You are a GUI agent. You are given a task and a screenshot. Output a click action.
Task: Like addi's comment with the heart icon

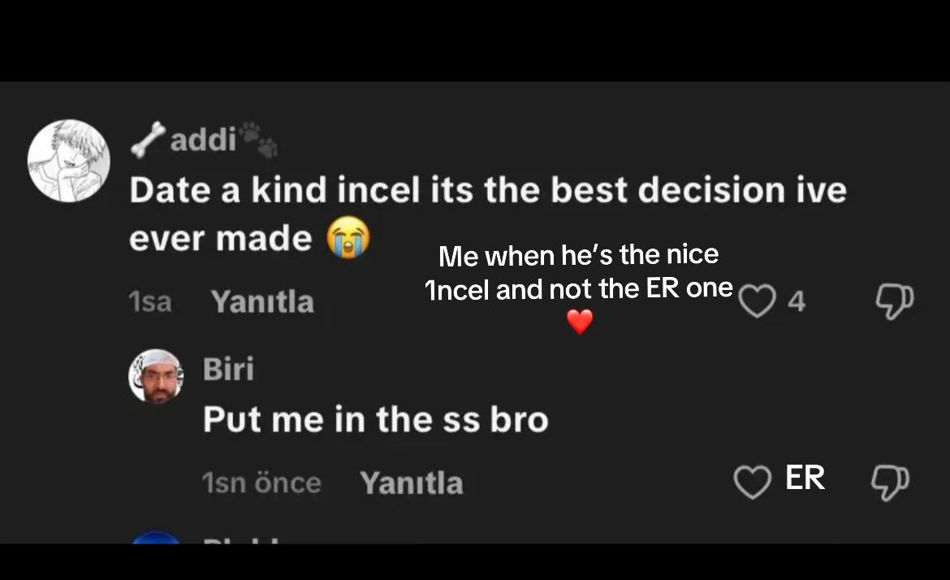click(757, 301)
